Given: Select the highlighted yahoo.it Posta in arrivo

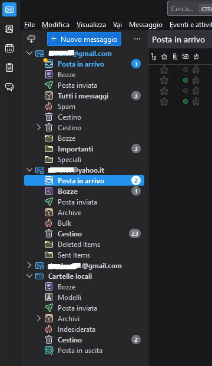Looking at the screenshot, I should pyautogui.click(x=84, y=181).
